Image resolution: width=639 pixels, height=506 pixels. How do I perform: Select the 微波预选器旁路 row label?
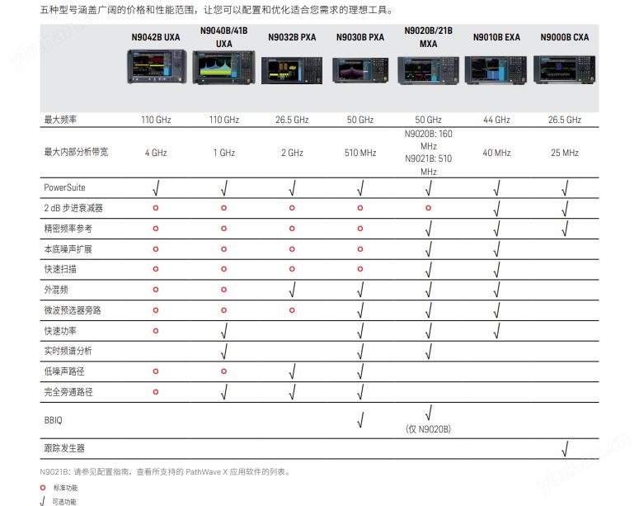point(73,310)
